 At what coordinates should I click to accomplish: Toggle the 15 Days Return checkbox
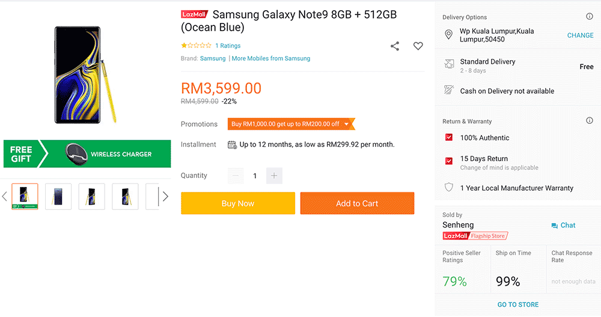point(448,161)
